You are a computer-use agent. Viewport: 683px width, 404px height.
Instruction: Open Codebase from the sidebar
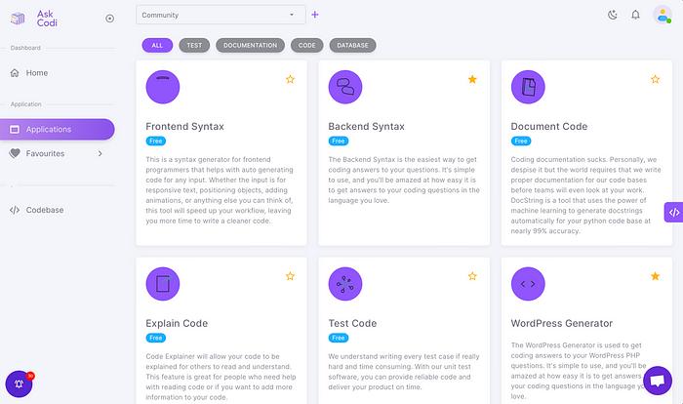pyautogui.click(x=45, y=210)
